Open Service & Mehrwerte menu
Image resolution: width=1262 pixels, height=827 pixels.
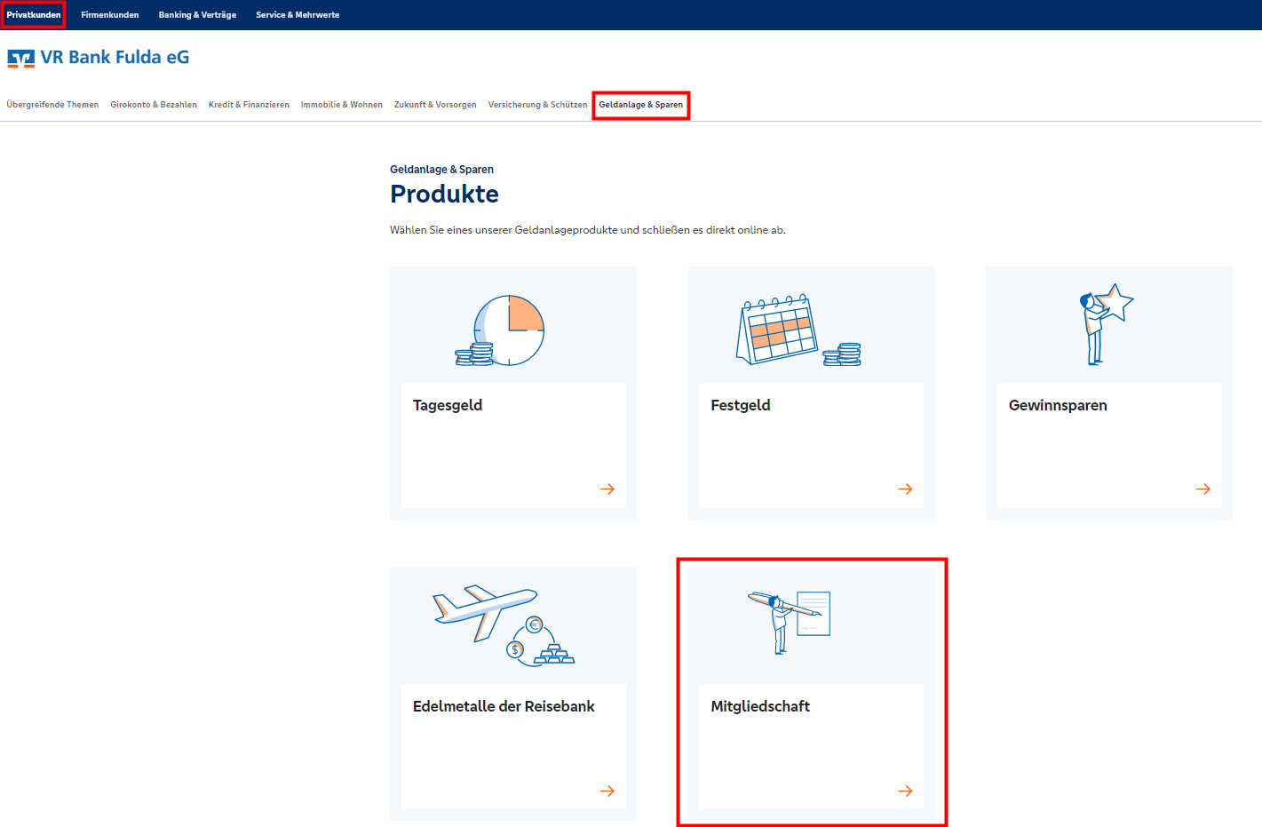pyautogui.click(x=298, y=15)
